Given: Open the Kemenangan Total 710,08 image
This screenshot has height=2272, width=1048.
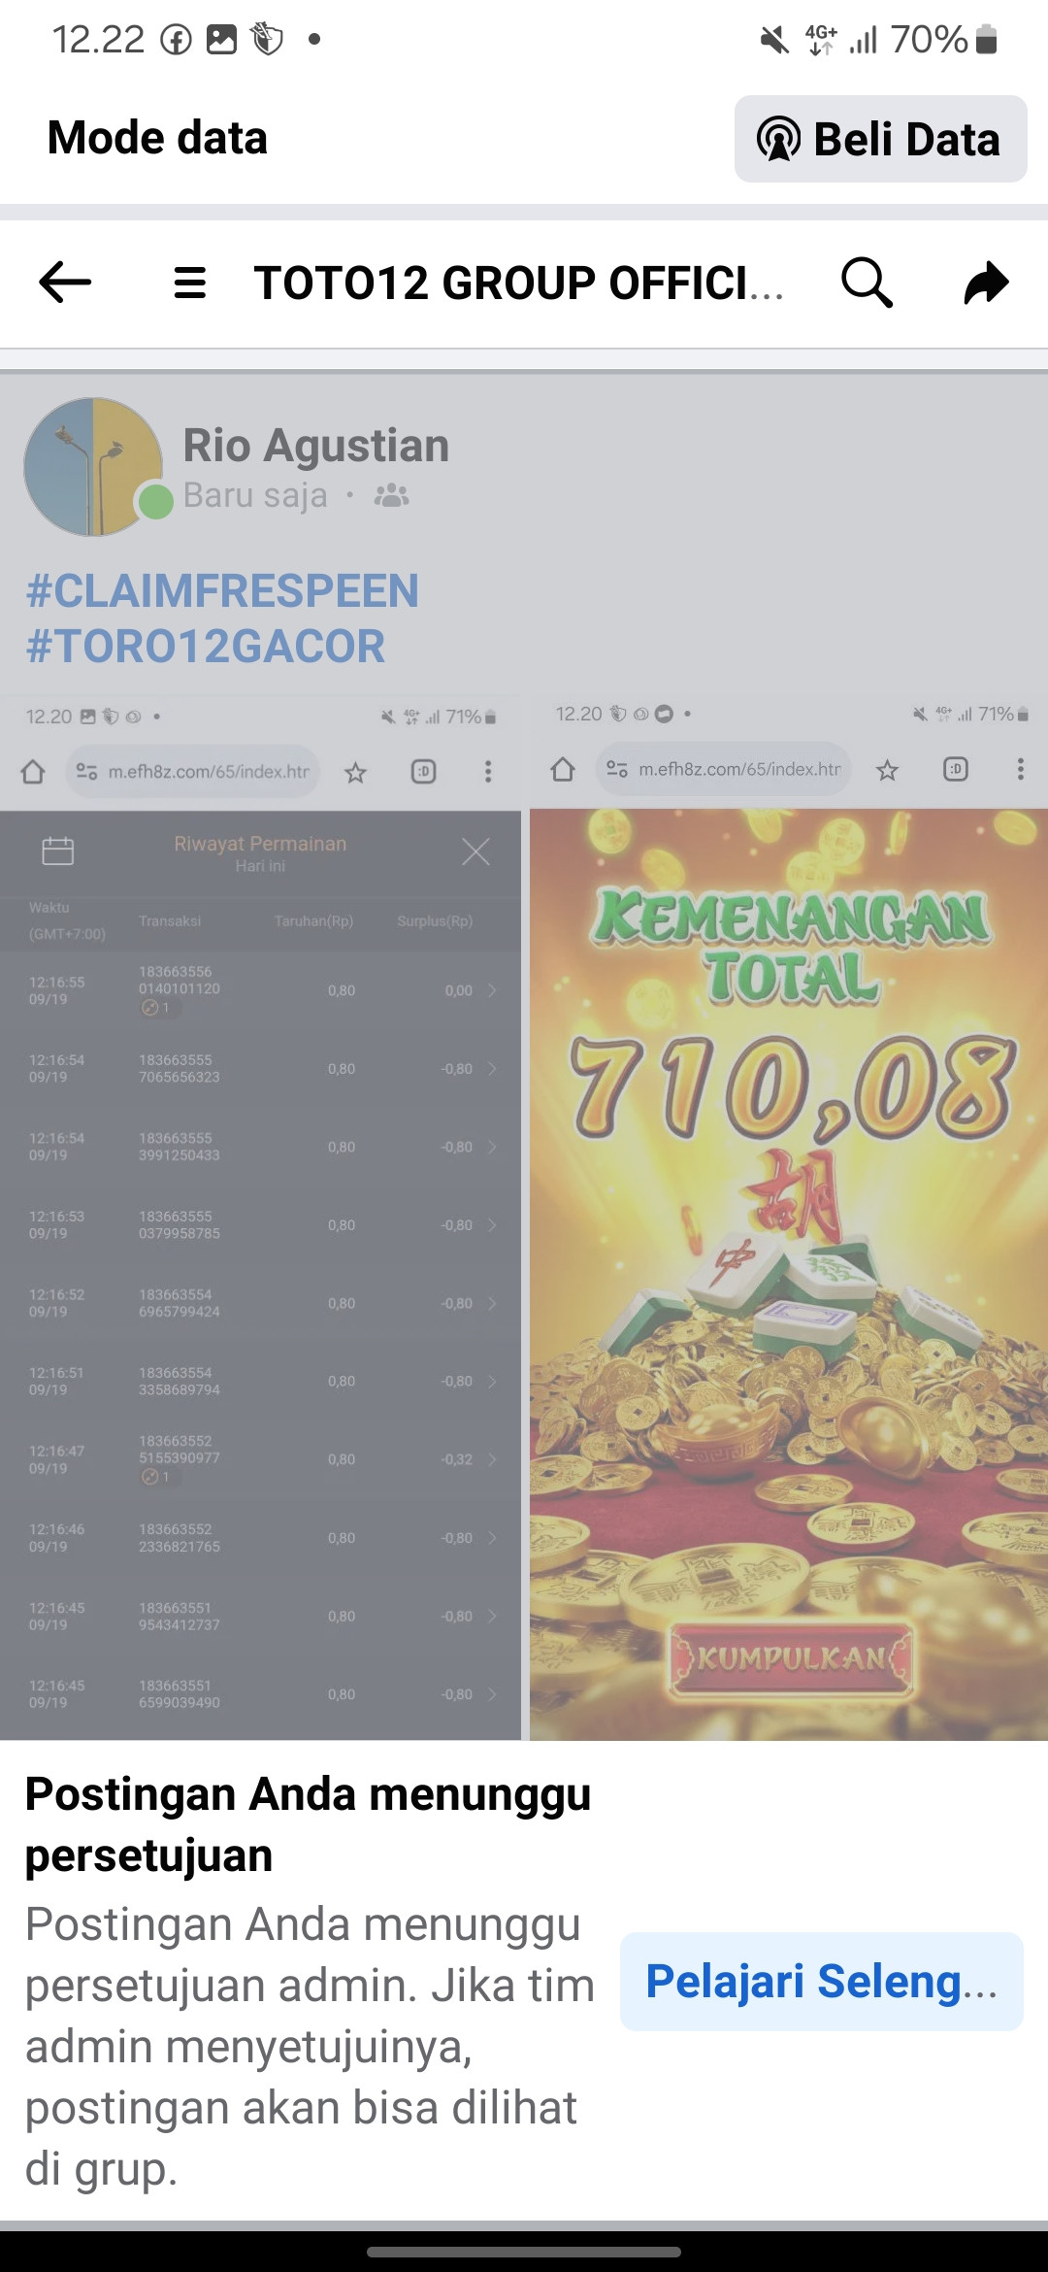Looking at the screenshot, I should pyautogui.click(x=789, y=1216).
